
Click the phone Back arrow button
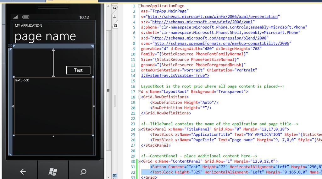point(23,171)
